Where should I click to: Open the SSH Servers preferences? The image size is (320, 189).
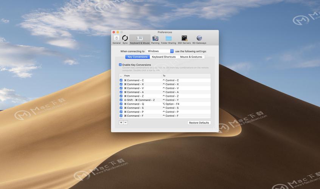184,39
